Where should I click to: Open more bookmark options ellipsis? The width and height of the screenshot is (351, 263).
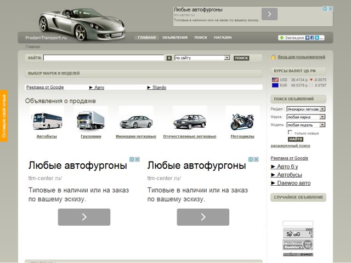pyautogui.click(x=322, y=38)
